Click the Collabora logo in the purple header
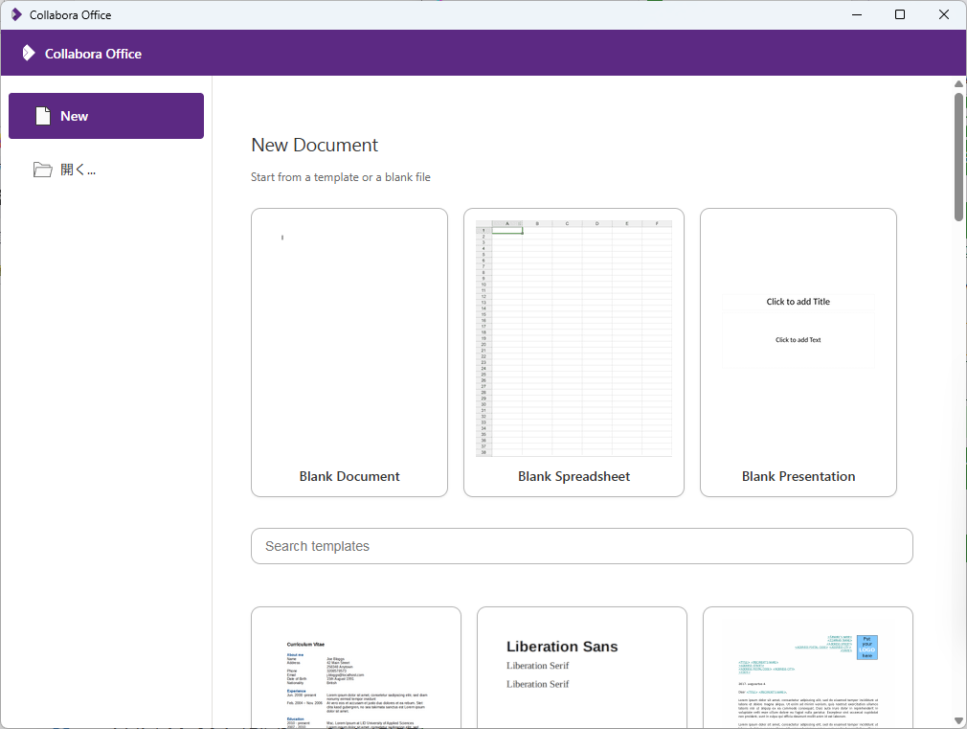 coord(29,54)
